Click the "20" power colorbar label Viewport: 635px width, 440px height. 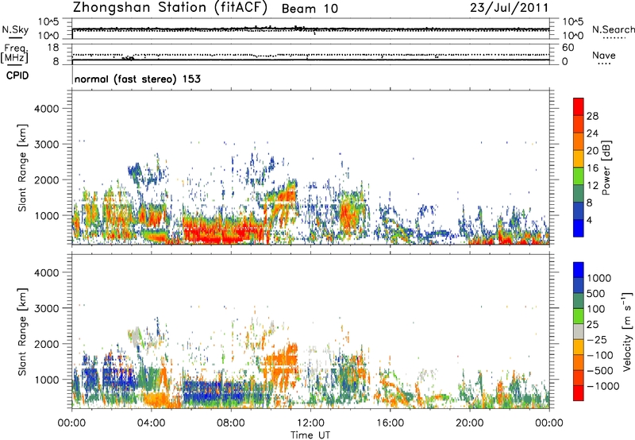point(592,151)
